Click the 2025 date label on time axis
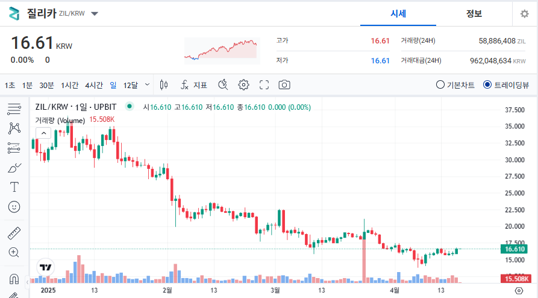The image size is (538, 298). click(x=48, y=290)
